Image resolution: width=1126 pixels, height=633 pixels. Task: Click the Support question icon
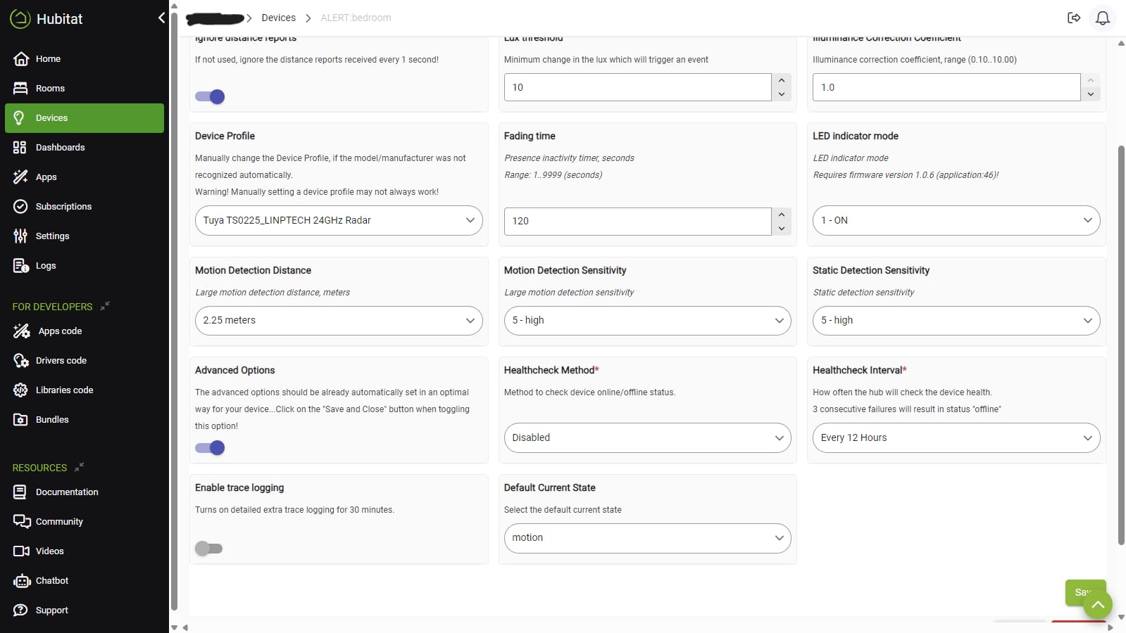pos(21,610)
